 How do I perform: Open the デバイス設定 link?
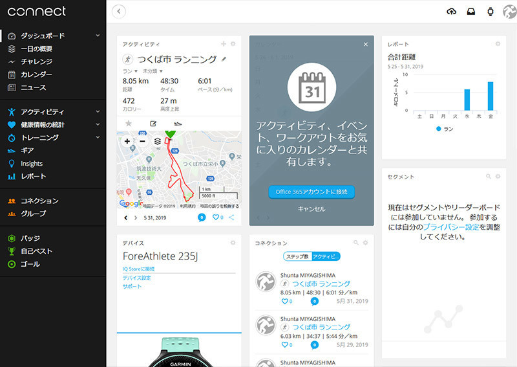(x=137, y=278)
